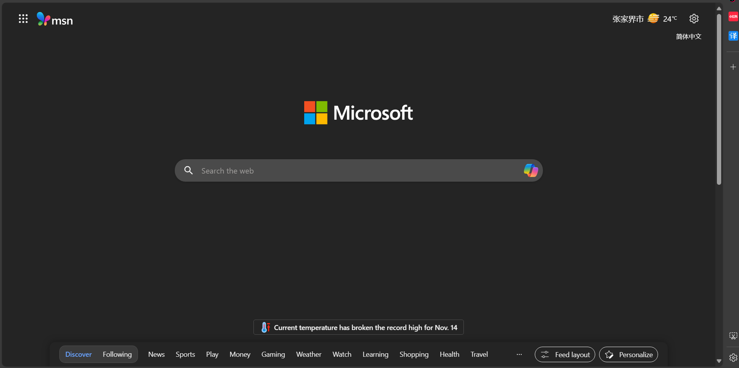Click the 张家界市 location text

coord(628,19)
